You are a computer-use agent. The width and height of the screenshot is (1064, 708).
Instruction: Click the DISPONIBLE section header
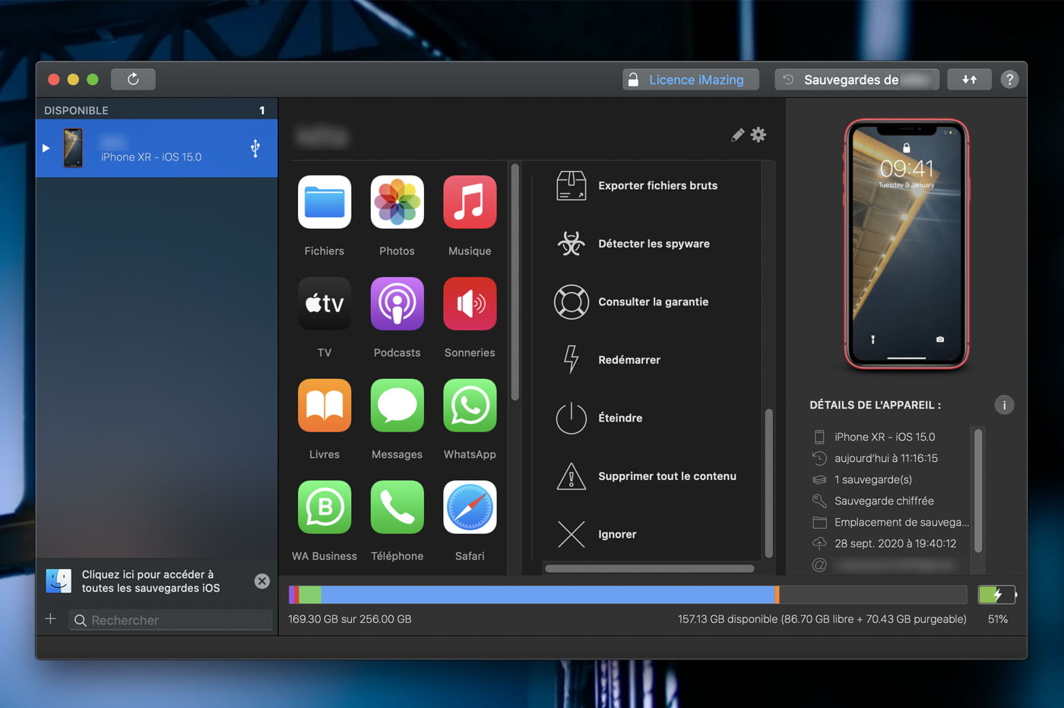coord(76,110)
